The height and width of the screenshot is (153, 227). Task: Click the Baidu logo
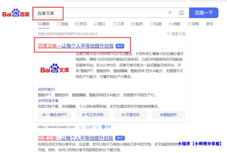click(x=16, y=13)
